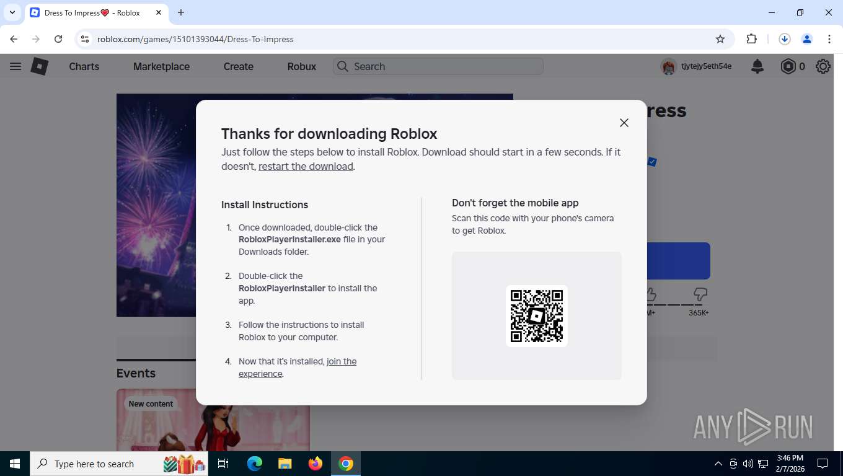Open Chrome profile icon

click(x=807, y=39)
